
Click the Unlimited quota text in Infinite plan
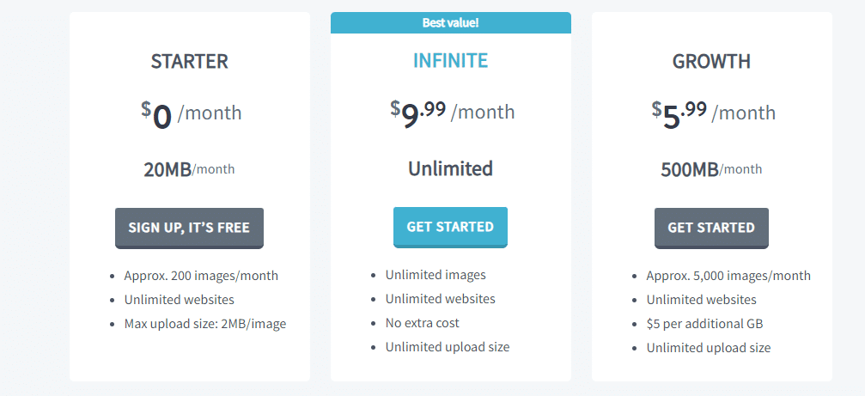click(x=450, y=168)
